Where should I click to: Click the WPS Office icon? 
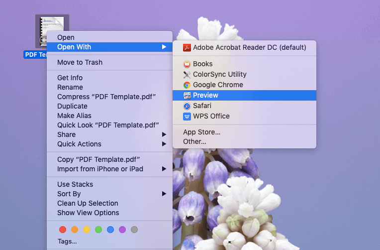187,117
